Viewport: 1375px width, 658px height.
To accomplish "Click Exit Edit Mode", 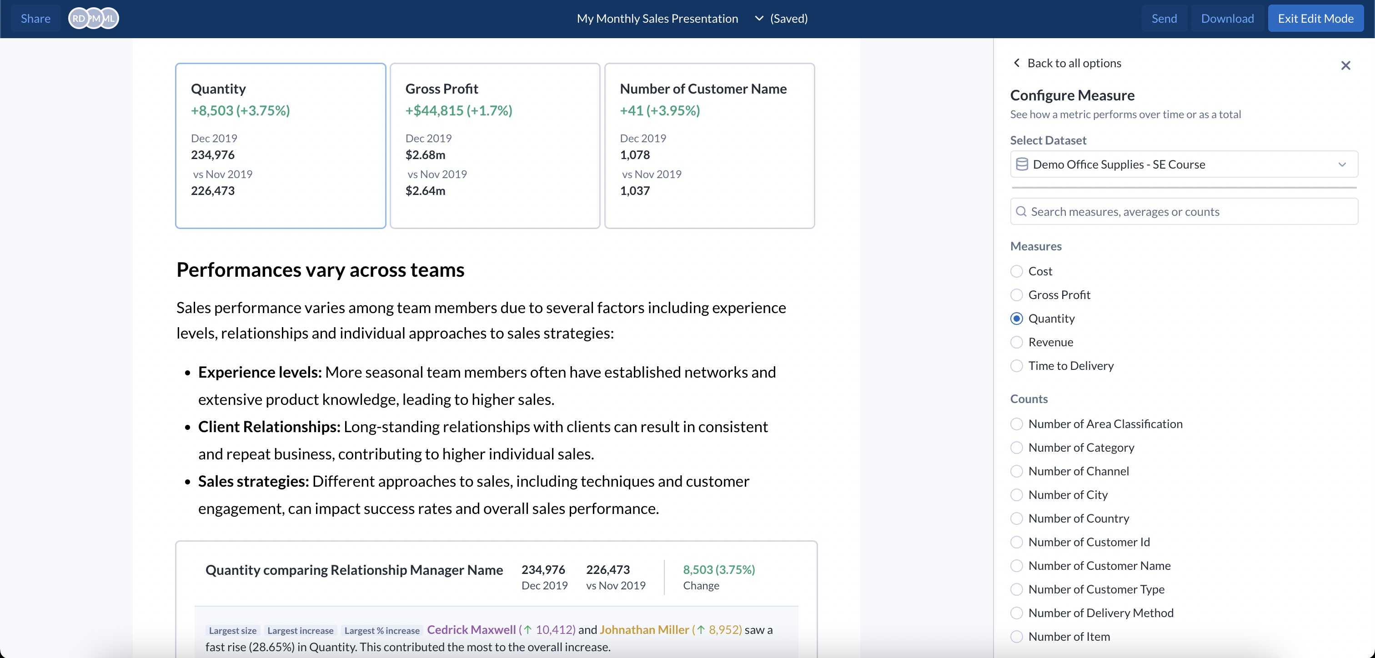I will pyautogui.click(x=1315, y=18).
